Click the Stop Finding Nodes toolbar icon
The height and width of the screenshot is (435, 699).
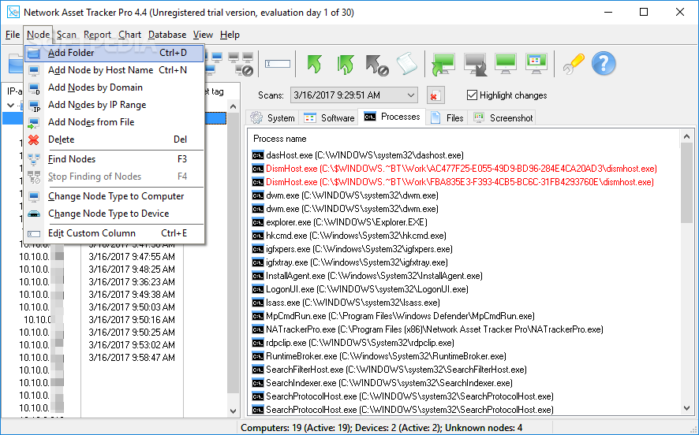[241, 64]
